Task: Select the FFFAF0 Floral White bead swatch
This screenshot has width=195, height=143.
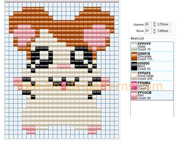Action: (134, 76)
